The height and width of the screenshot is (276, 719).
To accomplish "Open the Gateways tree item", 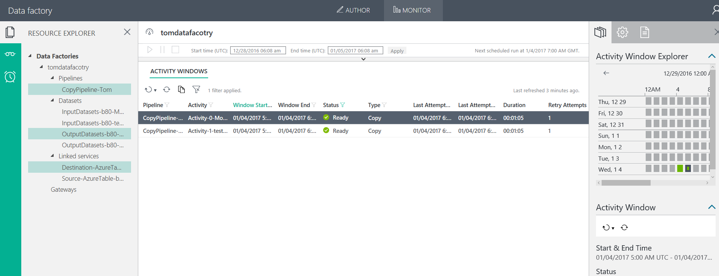I will 63,189.
